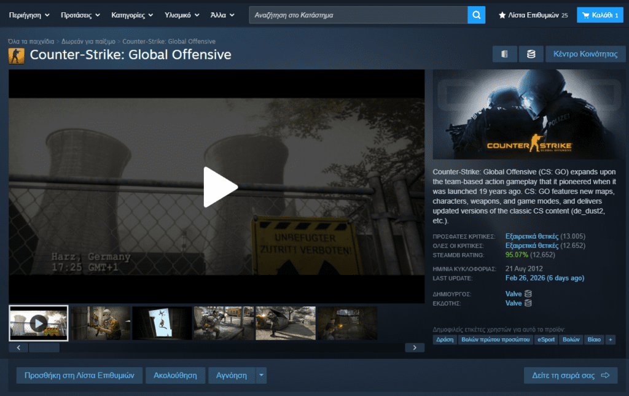Click the Counter-Strike game icon by title
Viewport: 629px width, 396px height.
pos(16,55)
